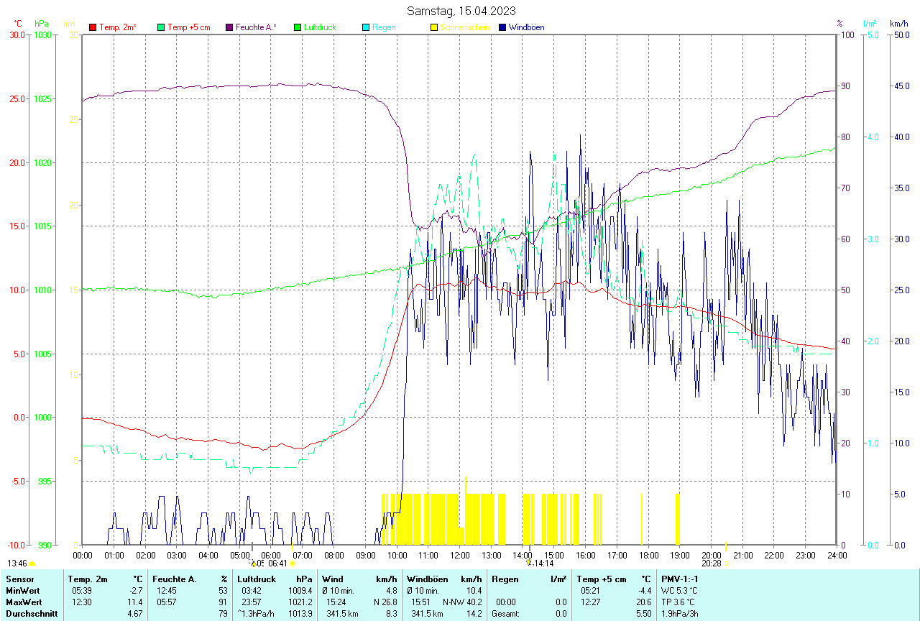
Task: Click the dew point value 'TP 3.6 °C'
Action: (678, 602)
